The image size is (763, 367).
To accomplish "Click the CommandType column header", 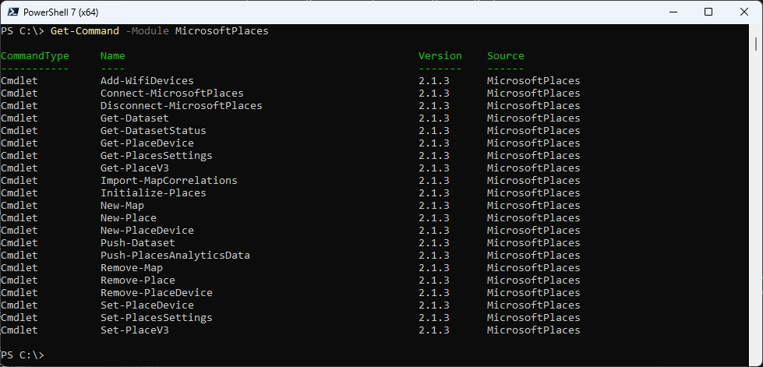I will coord(35,56).
